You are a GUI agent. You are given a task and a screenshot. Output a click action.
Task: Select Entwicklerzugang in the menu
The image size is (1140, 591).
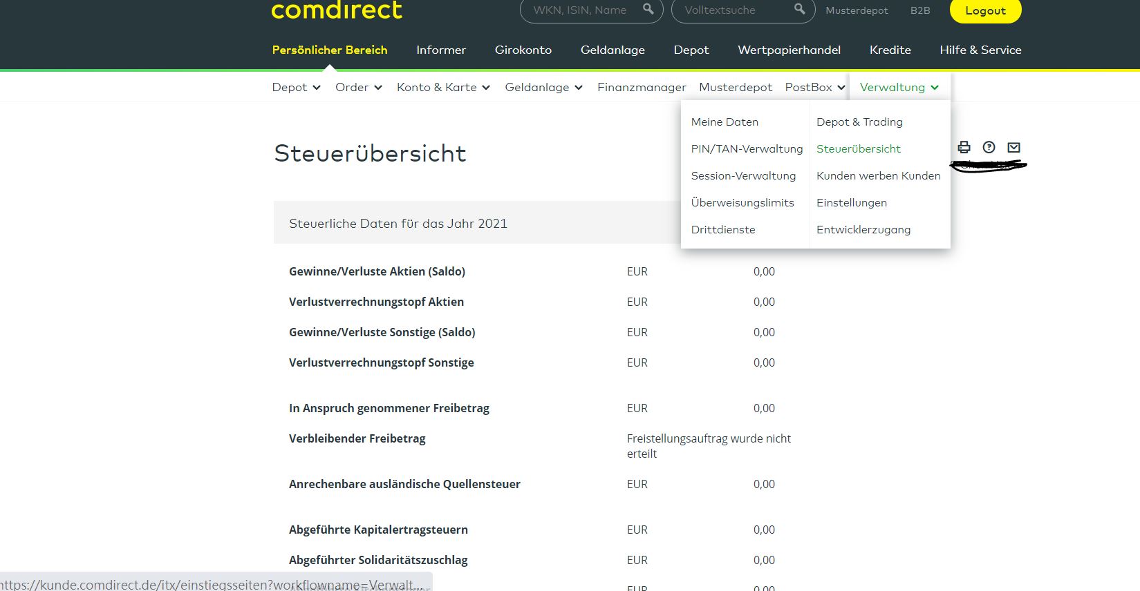coord(863,229)
